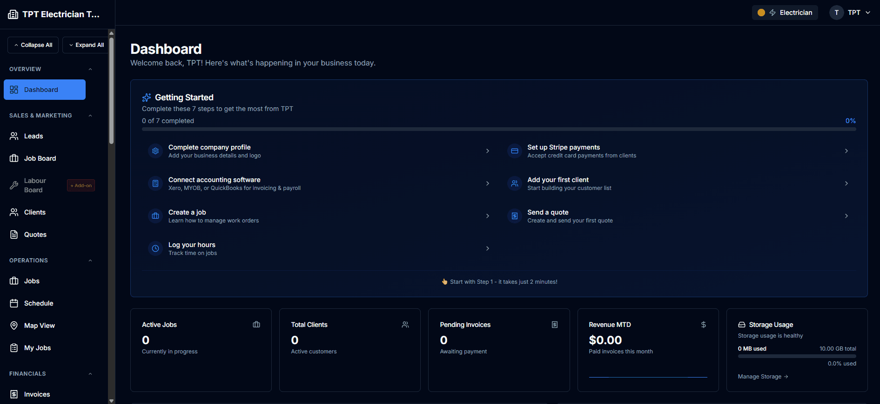Click the Revenue MTD chart line
Image resolution: width=880 pixels, height=404 pixels.
coord(648,377)
